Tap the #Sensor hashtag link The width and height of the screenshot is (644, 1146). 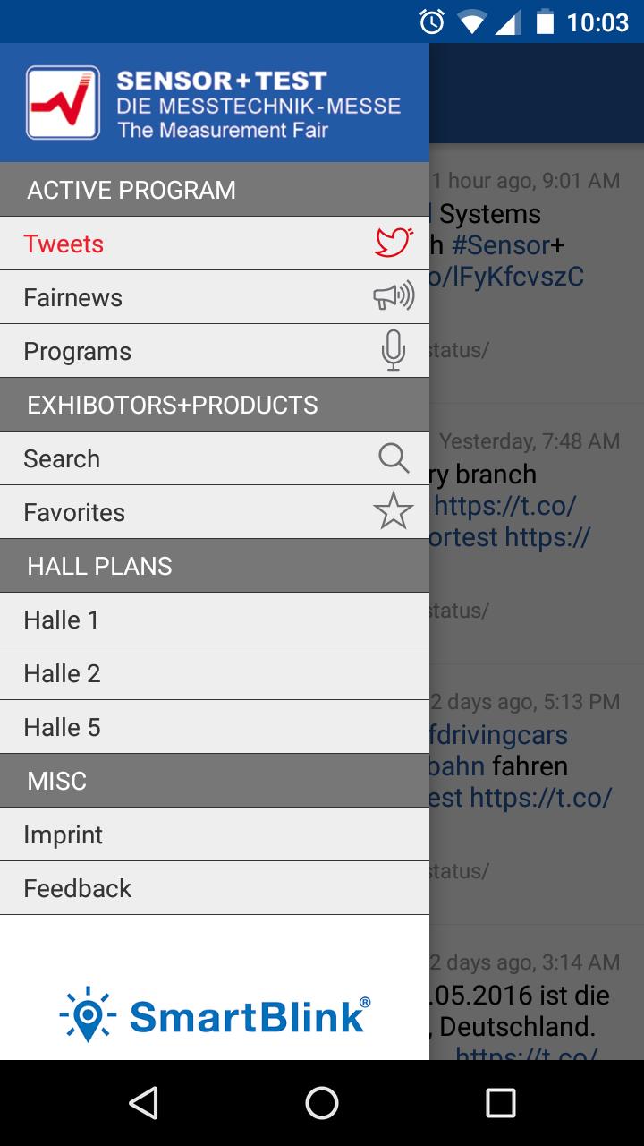click(501, 245)
